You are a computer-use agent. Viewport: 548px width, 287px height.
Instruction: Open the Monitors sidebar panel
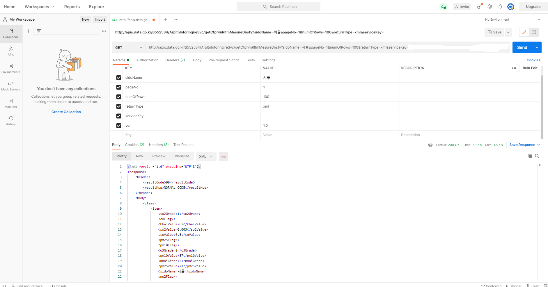(x=11, y=104)
